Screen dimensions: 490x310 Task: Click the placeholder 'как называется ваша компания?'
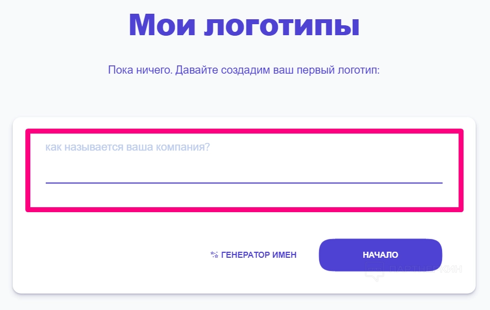point(127,148)
